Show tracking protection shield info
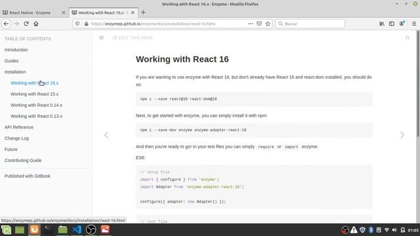Image resolution: width=420 pixels, height=236 pixels. click(77, 24)
